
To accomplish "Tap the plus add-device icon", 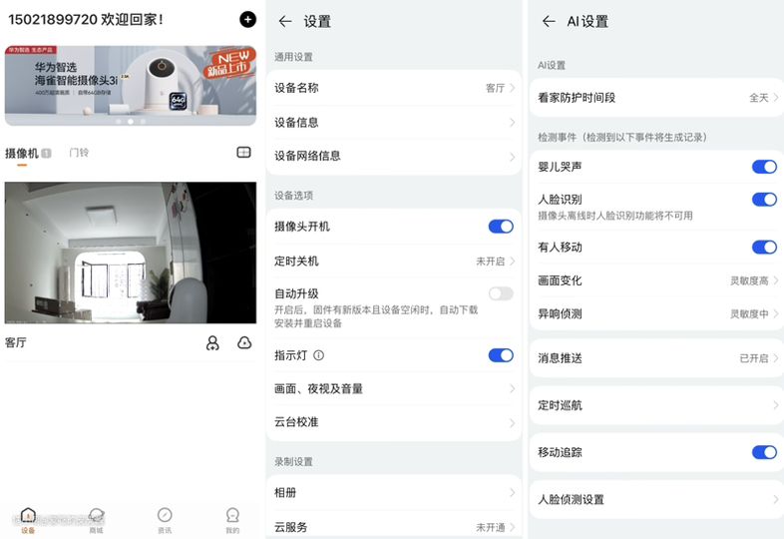I will point(247,20).
